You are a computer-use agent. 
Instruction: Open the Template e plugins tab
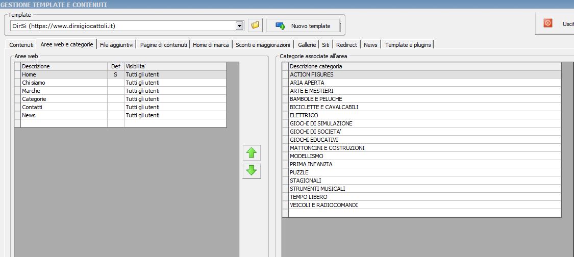(x=408, y=45)
